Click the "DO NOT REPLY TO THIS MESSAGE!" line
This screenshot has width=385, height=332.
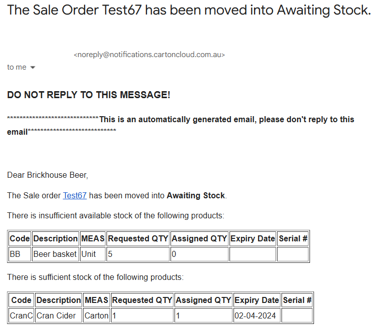[88, 95]
